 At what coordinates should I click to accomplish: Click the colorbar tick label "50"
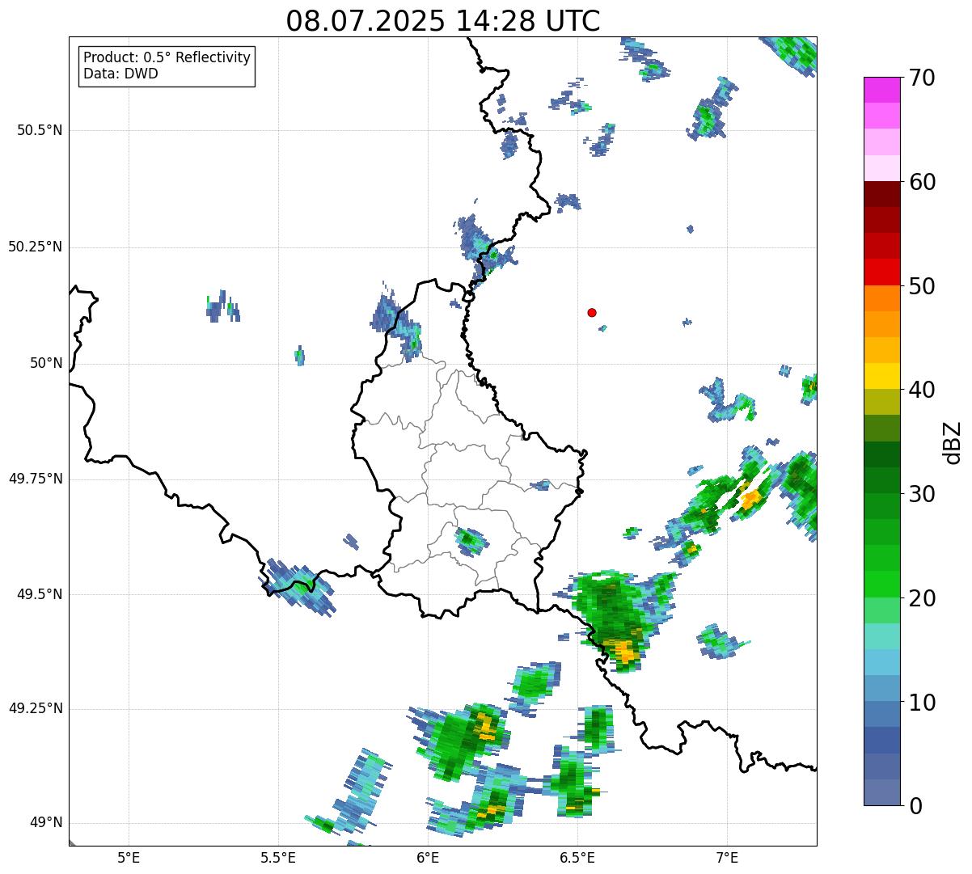pyautogui.click(x=922, y=287)
